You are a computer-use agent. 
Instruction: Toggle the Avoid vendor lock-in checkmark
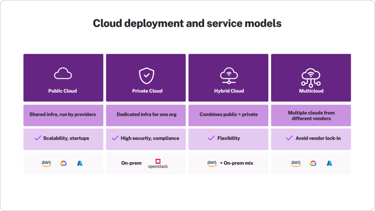pyautogui.click(x=288, y=138)
